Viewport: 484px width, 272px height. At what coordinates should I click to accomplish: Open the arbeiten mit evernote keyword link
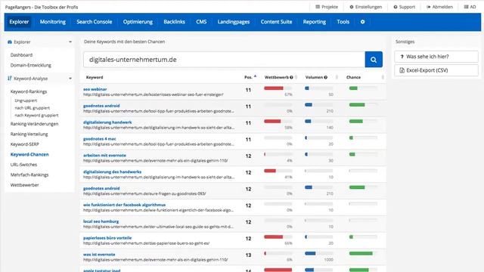(x=104, y=156)
